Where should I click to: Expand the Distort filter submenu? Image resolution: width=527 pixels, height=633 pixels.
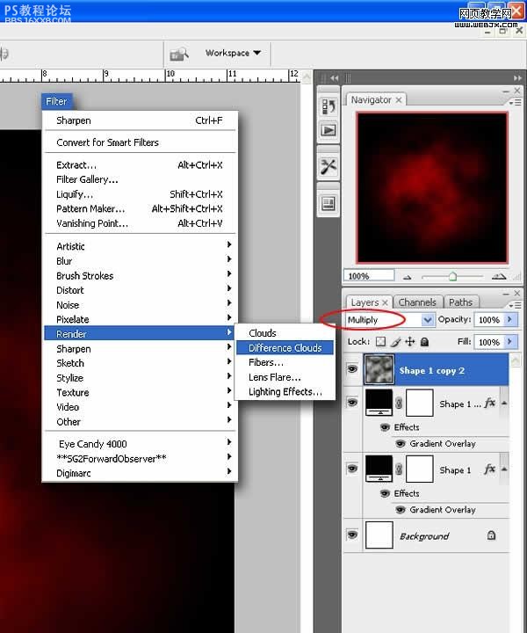click(x=140, y=290)
